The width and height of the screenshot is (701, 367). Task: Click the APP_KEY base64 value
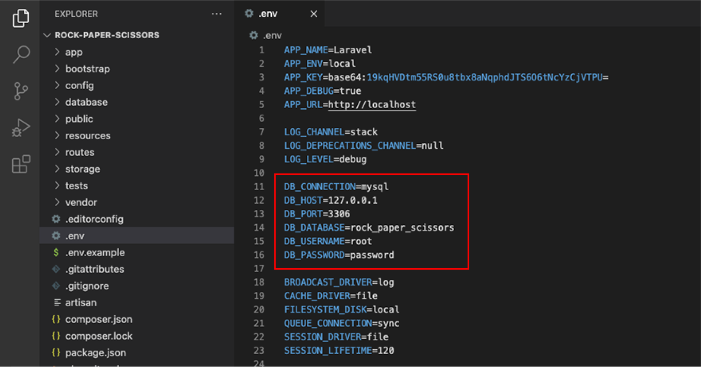(x=488, y=77)
